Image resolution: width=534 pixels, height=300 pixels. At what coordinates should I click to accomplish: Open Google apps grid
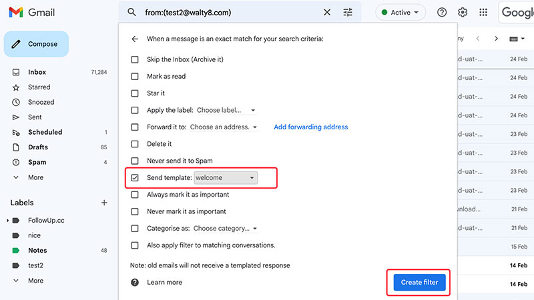click(483, 13)
